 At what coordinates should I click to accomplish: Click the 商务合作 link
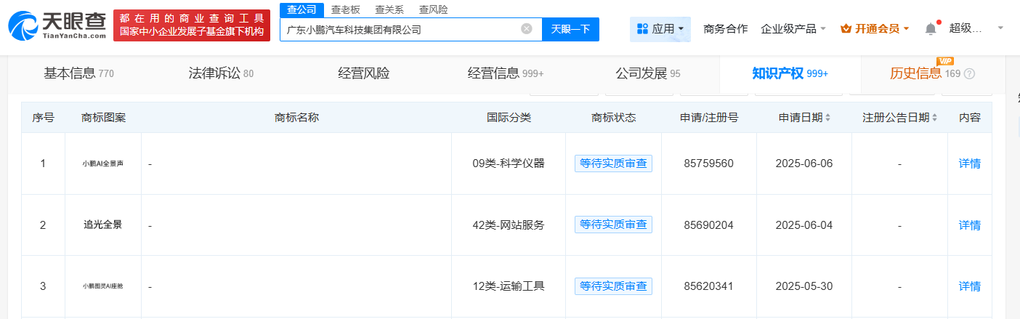725,29
